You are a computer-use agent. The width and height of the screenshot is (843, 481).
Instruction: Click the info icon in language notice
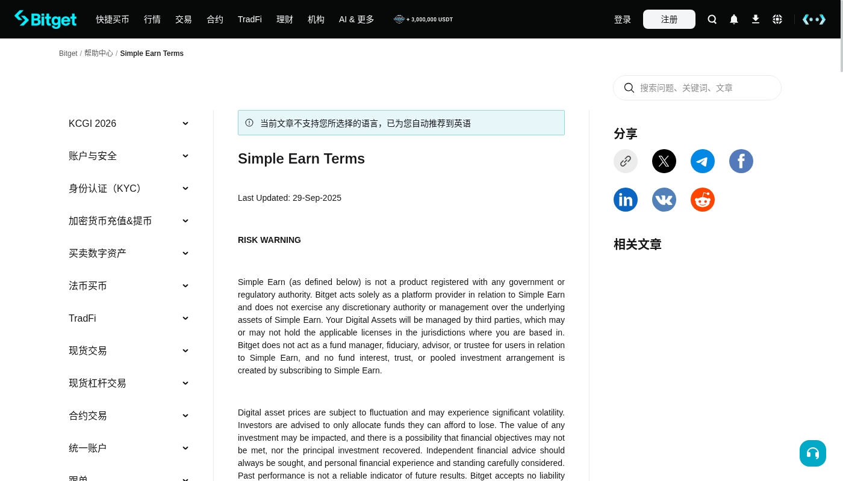pos(249,123)
